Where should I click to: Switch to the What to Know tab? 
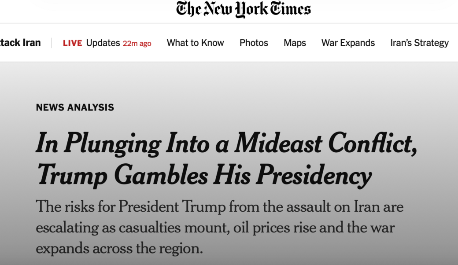(195, 43)
